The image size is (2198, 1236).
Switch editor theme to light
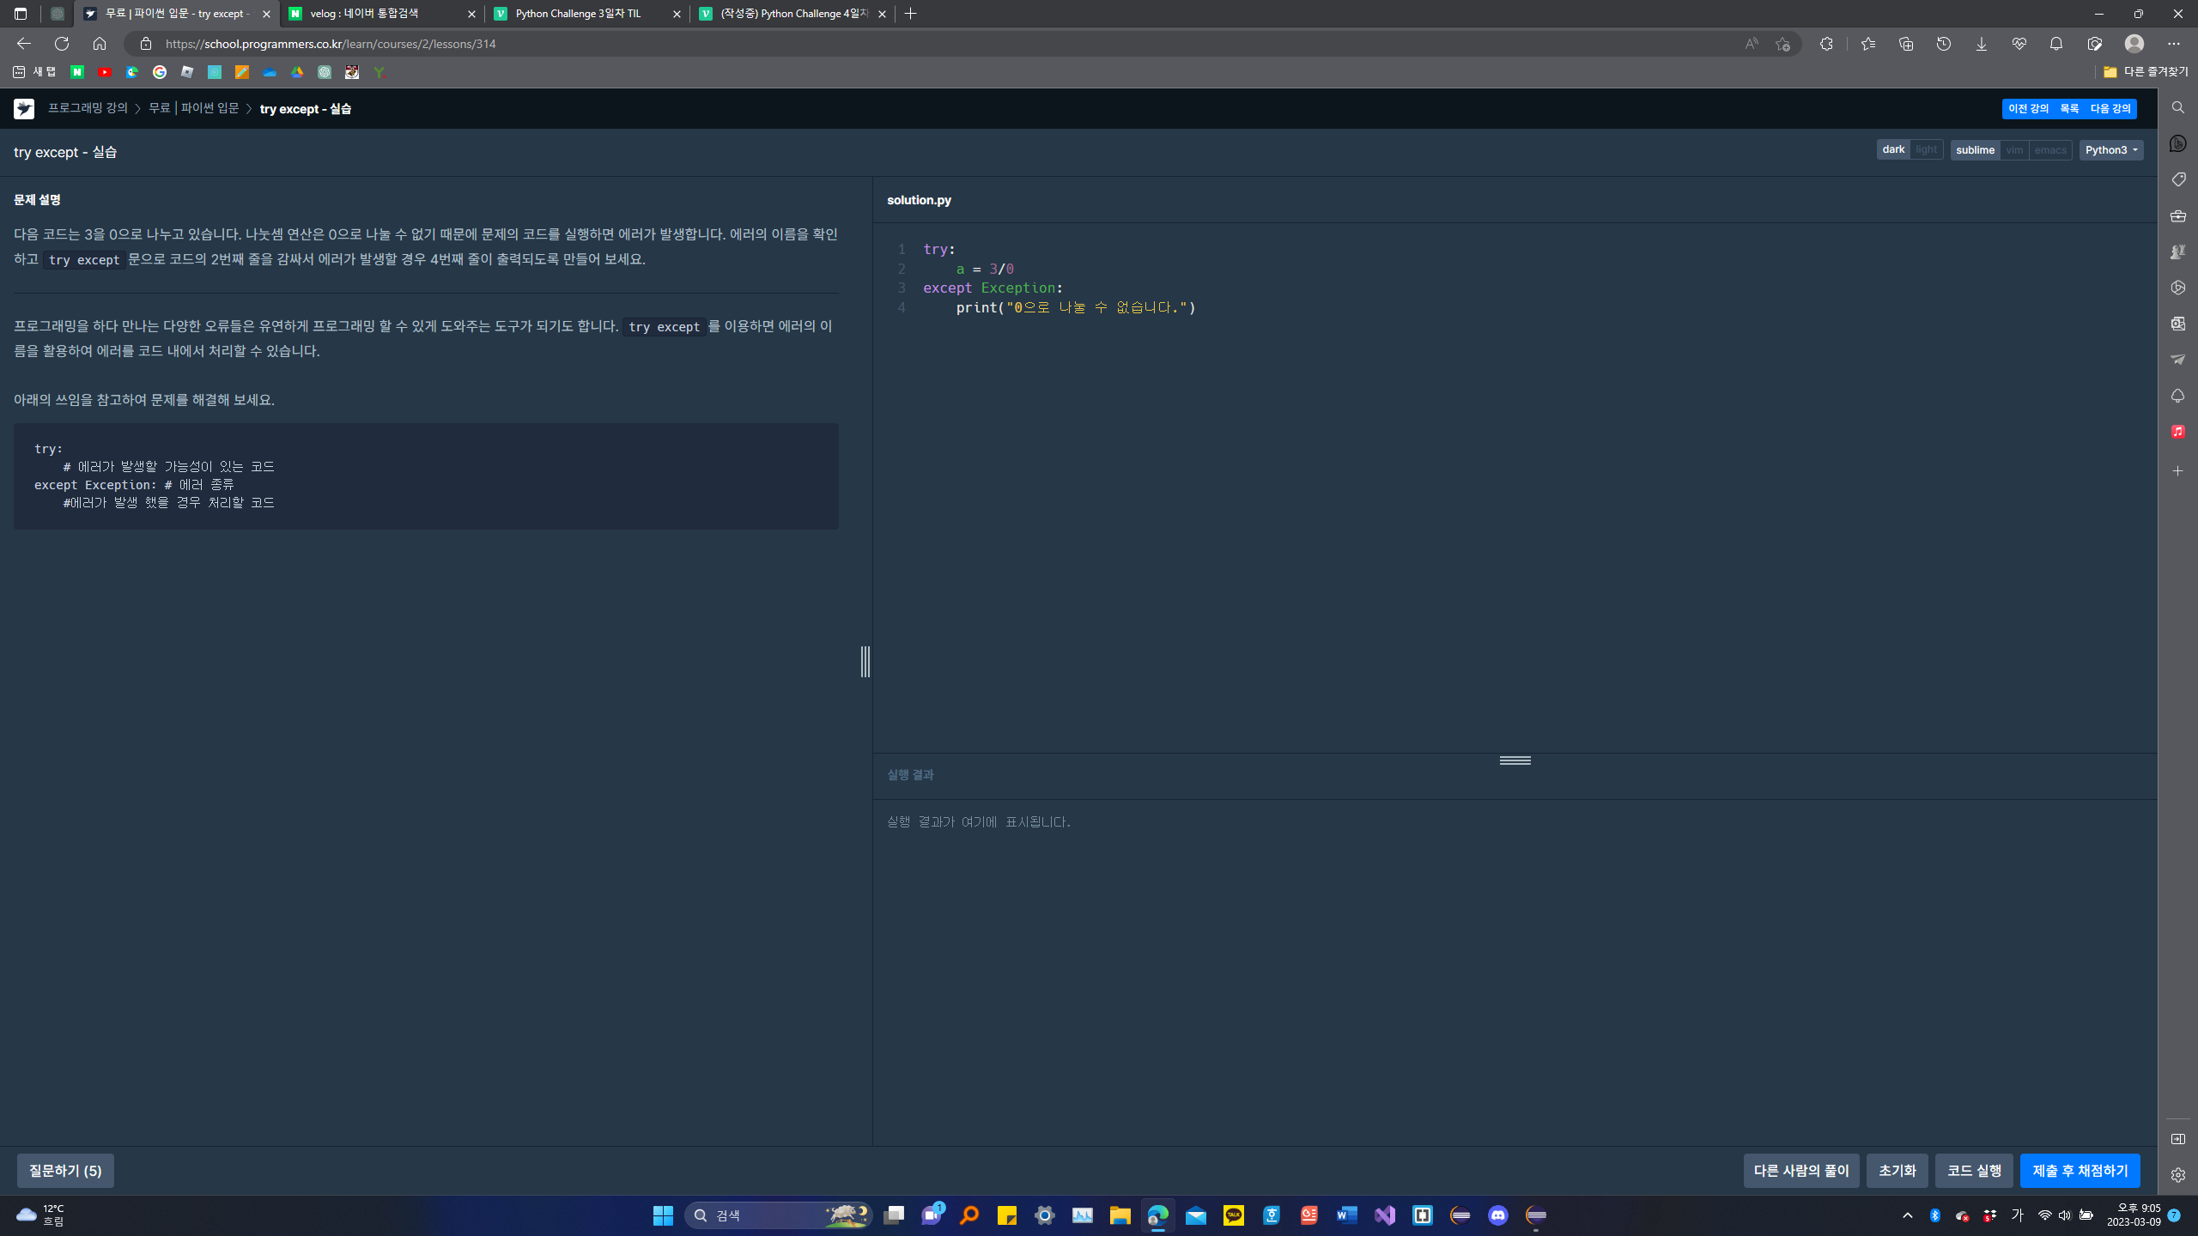(1926, 150)
